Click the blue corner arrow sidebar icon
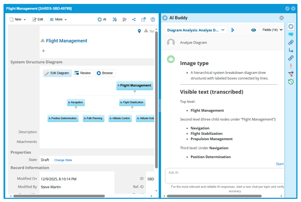 291,50
